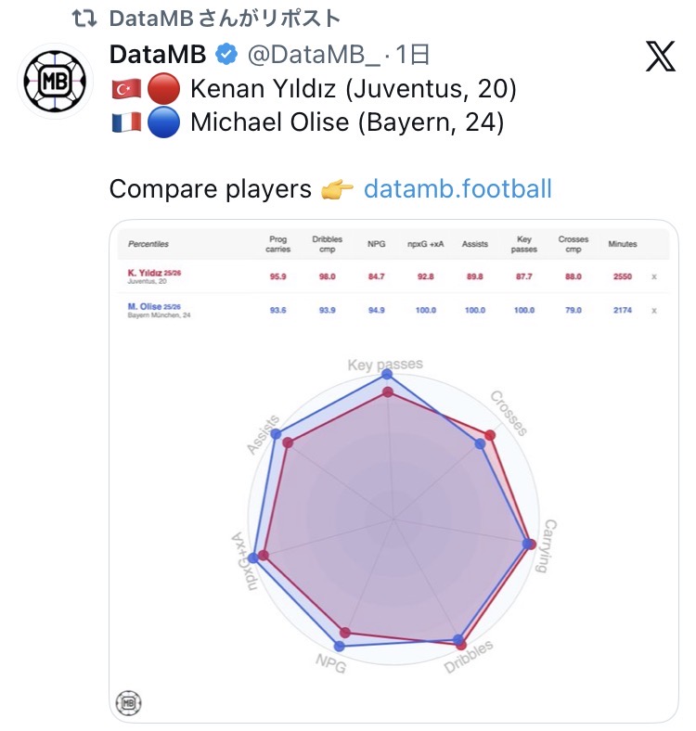Screen dimensions: 696x731
Task: Click the @DataMB_ handle
Action: click(x=311, y=56)
